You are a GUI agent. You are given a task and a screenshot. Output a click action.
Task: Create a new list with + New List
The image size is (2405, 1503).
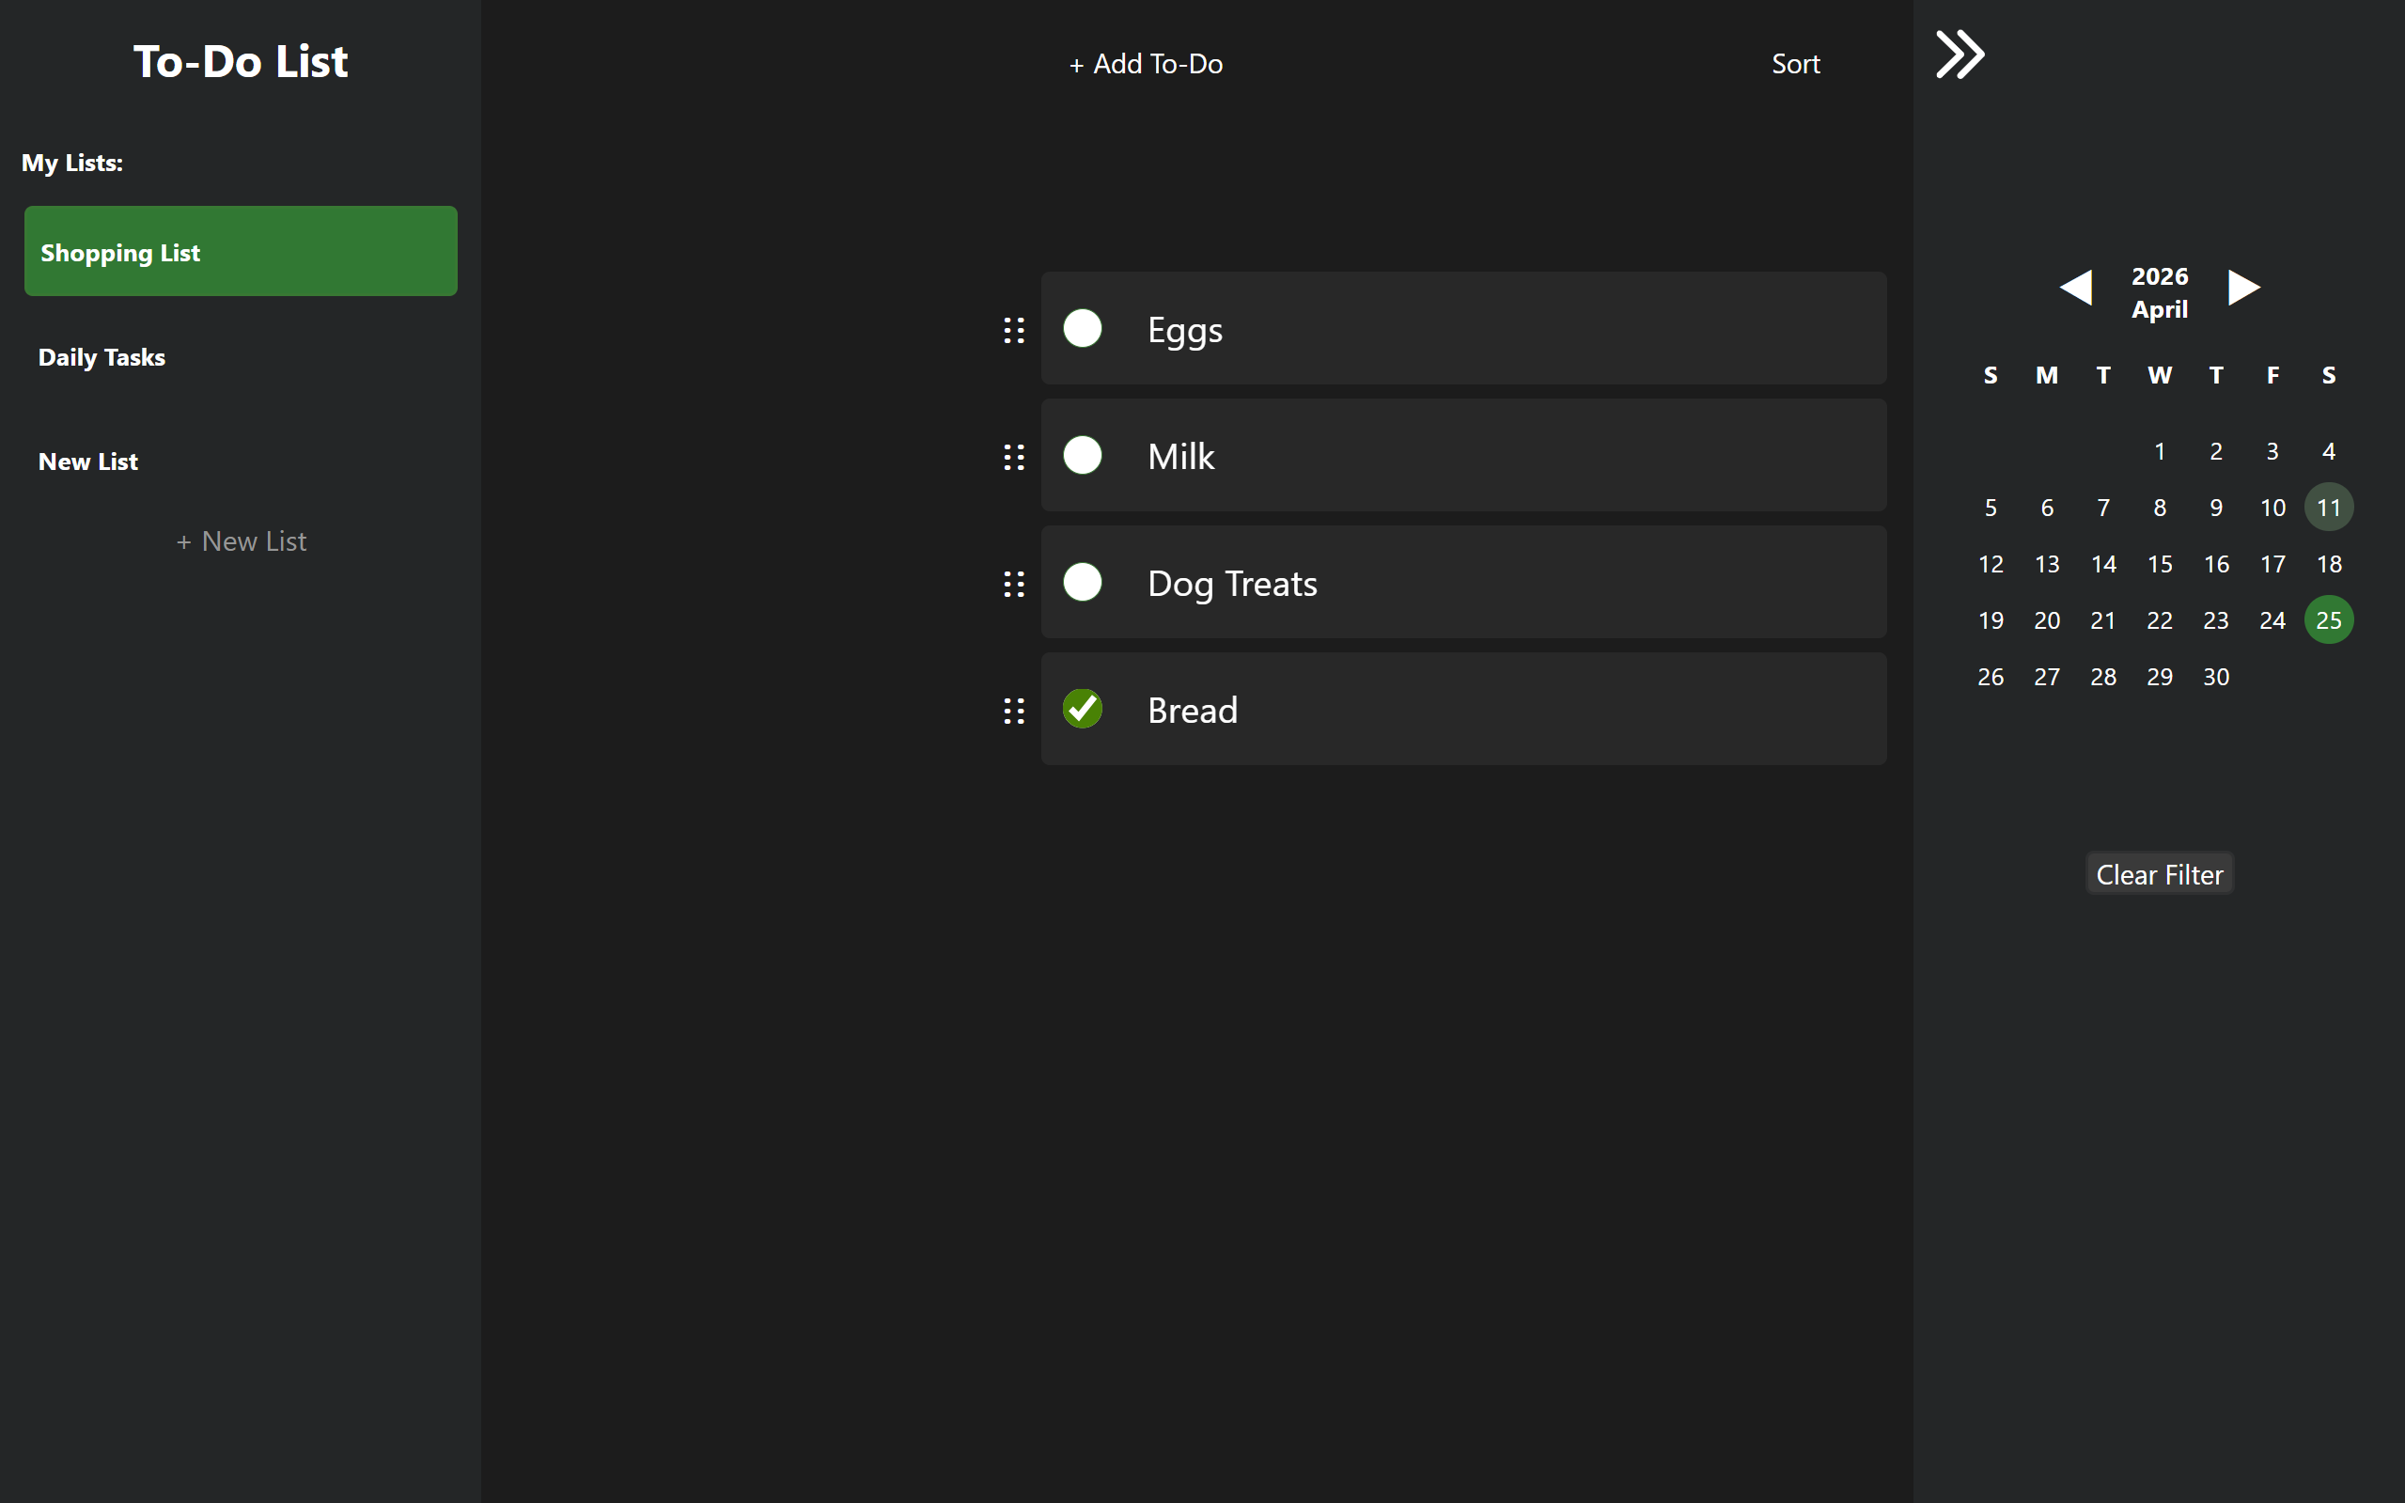tap(241, 540)
